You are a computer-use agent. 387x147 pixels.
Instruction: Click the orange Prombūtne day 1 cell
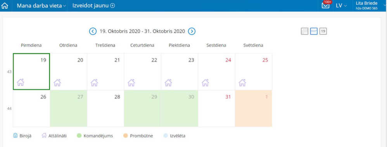point(254,108)
